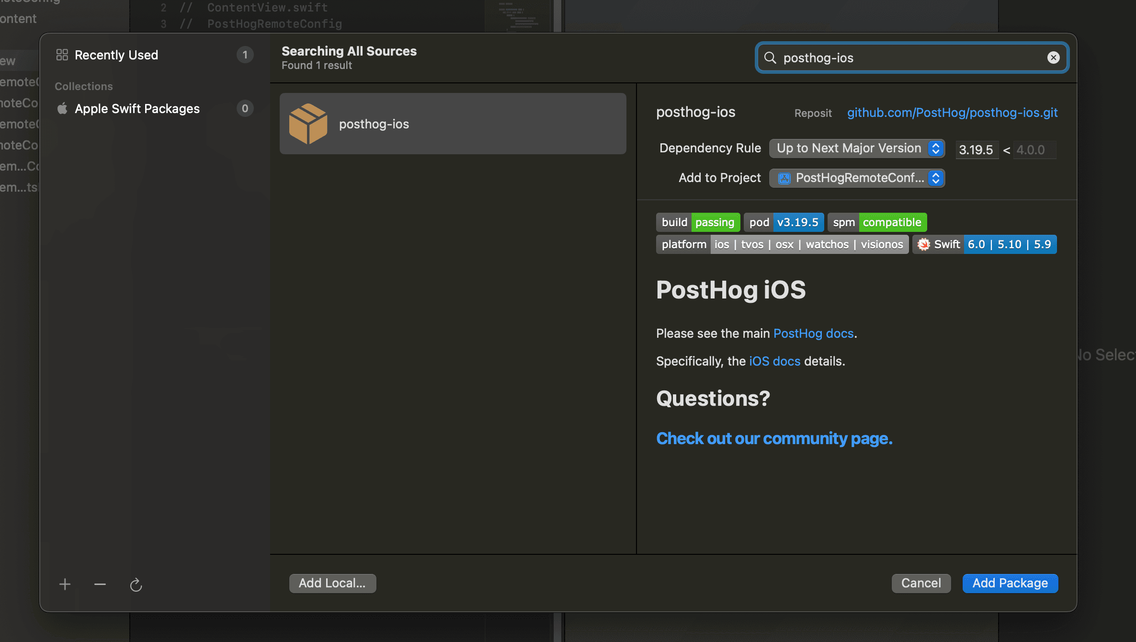Image resolution: width=1136 pixels, height=642 pixels.
Task: Click the Apple logo beside Apple Swift Packages
Action: [x=62, y=108]
